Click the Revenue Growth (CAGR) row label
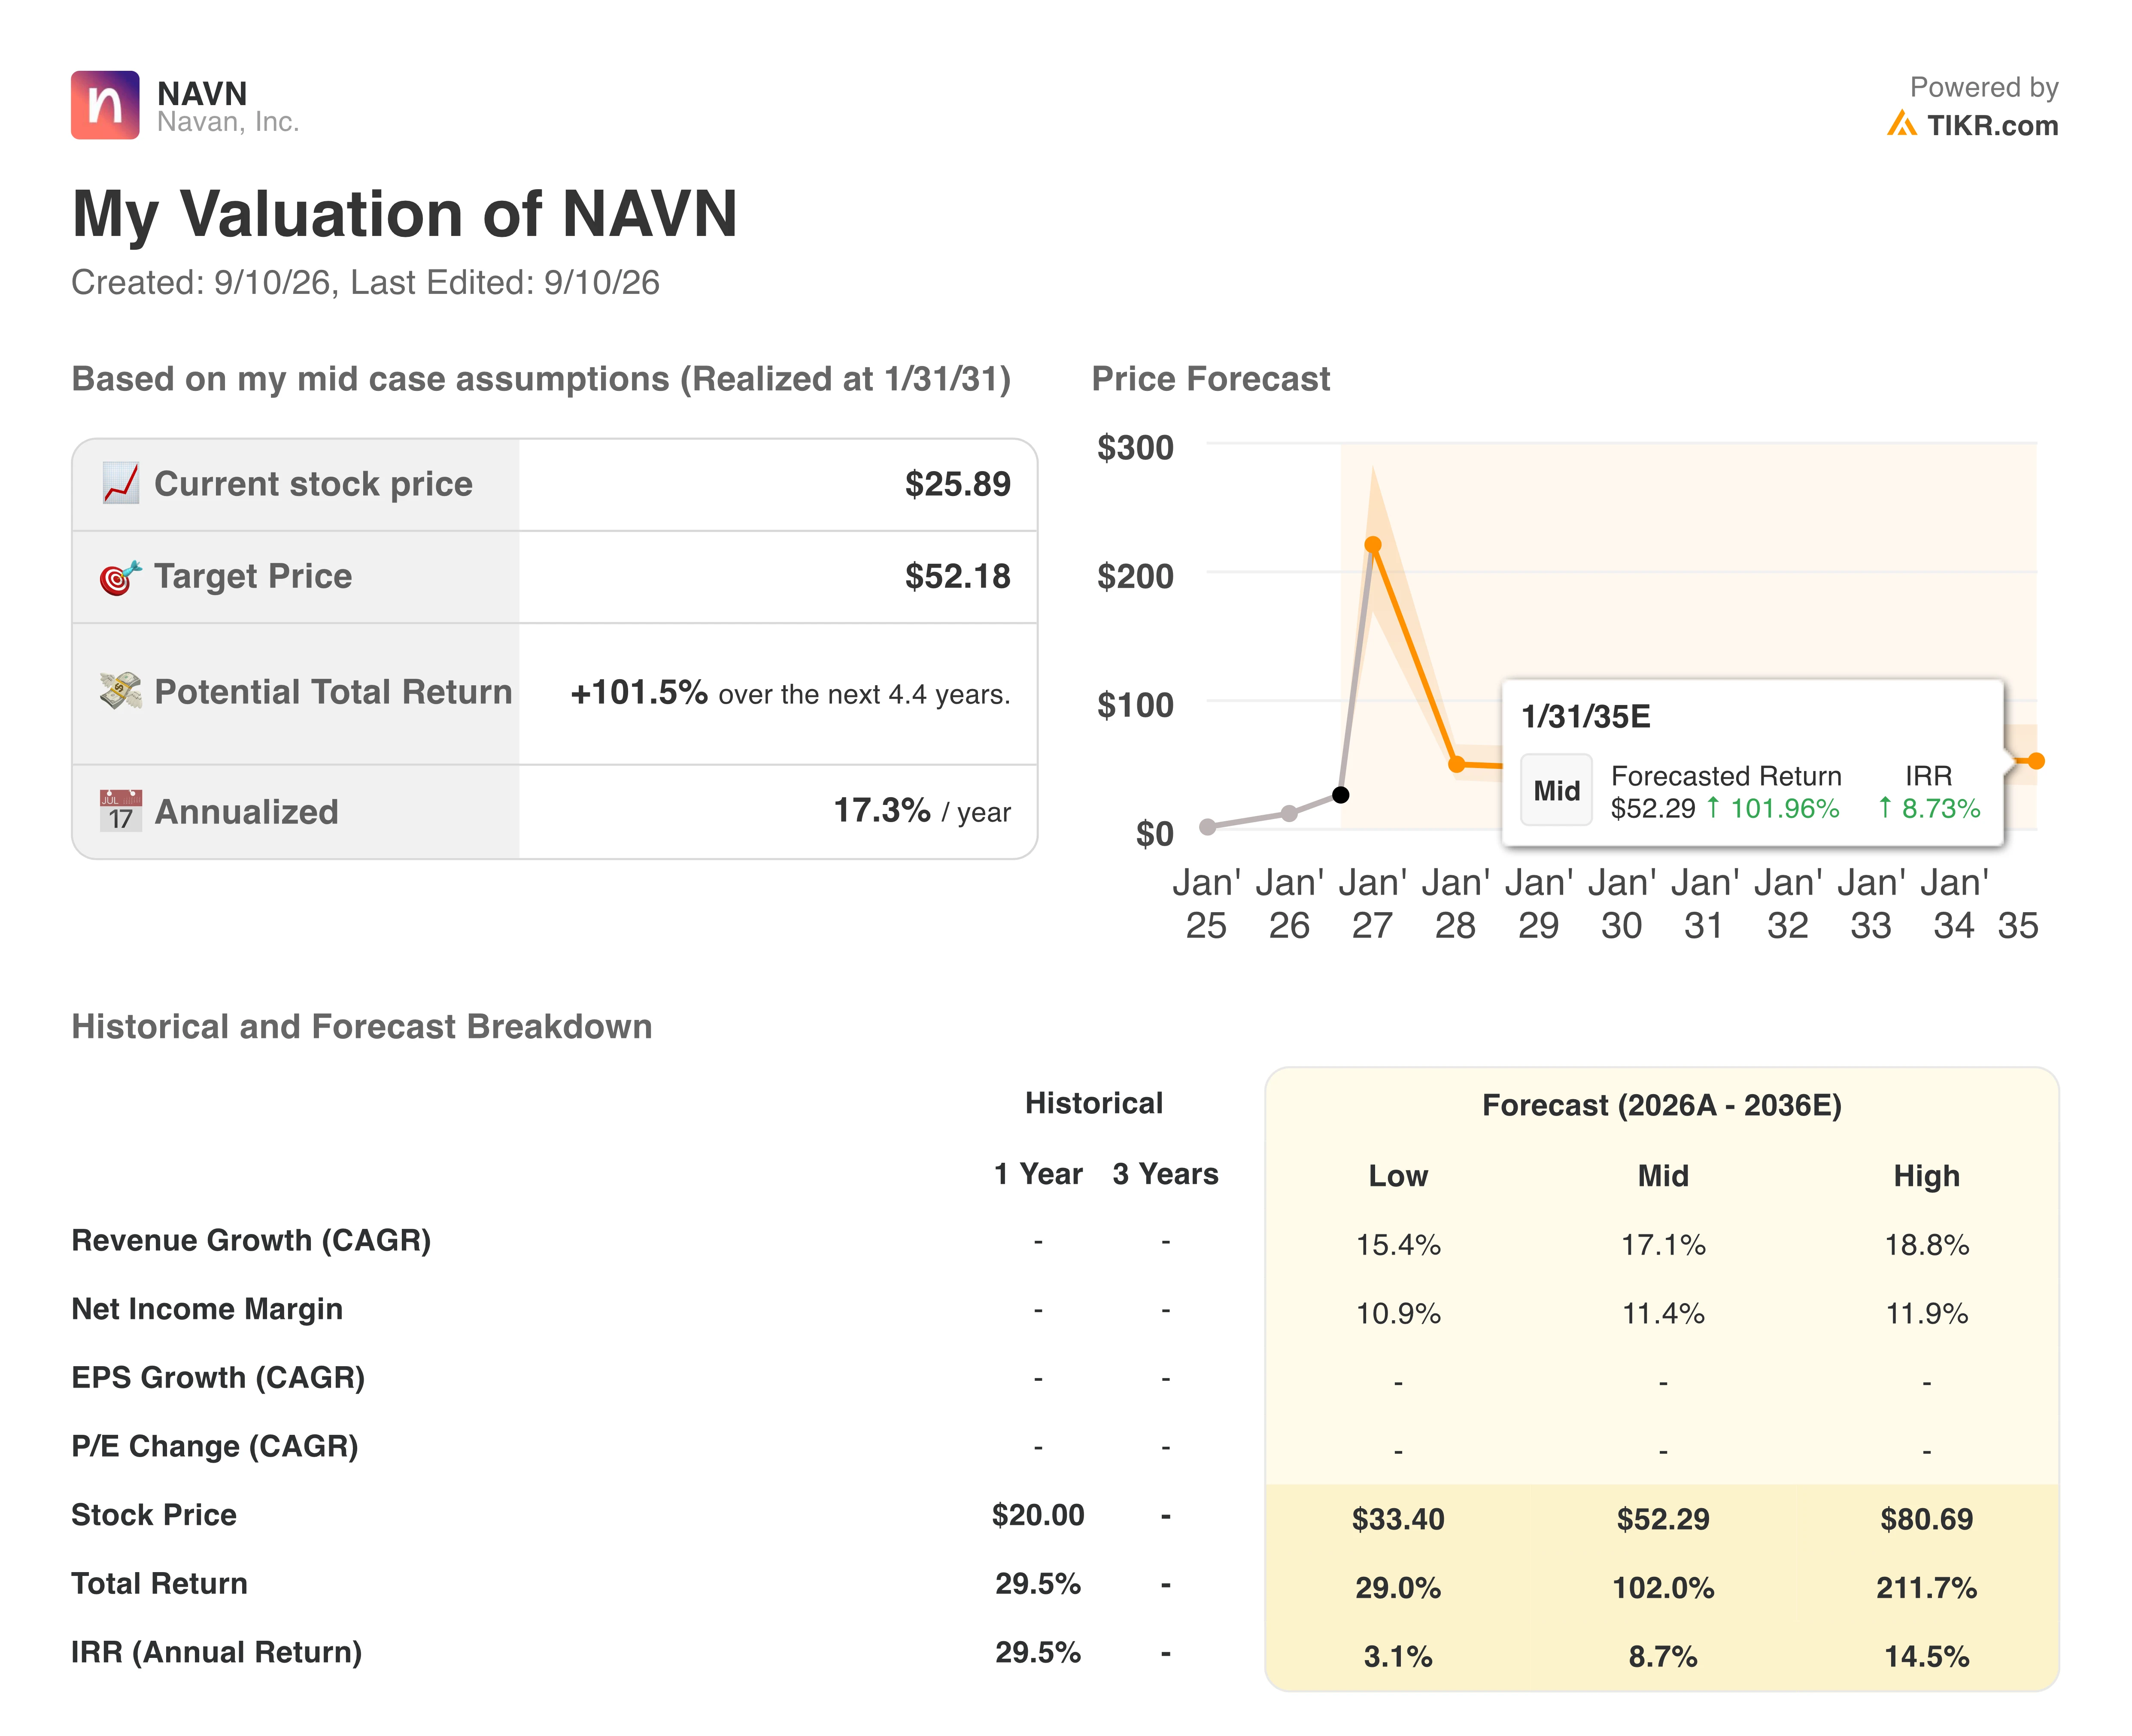Screen dimensions: 2132x1736 tap(251, 1240)
